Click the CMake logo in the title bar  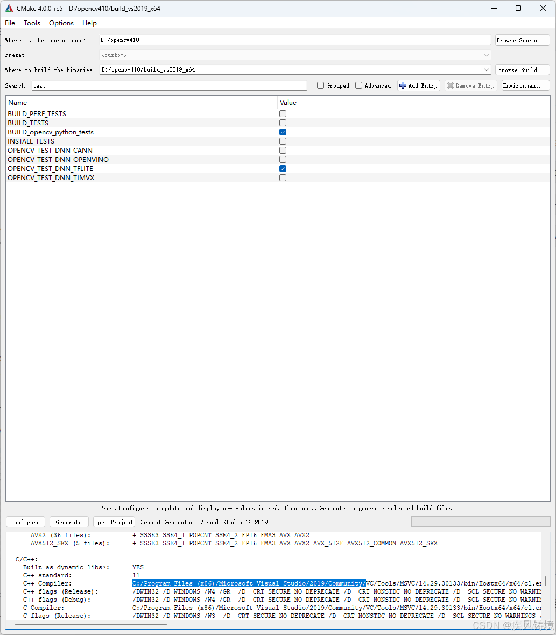pos(9,8)
